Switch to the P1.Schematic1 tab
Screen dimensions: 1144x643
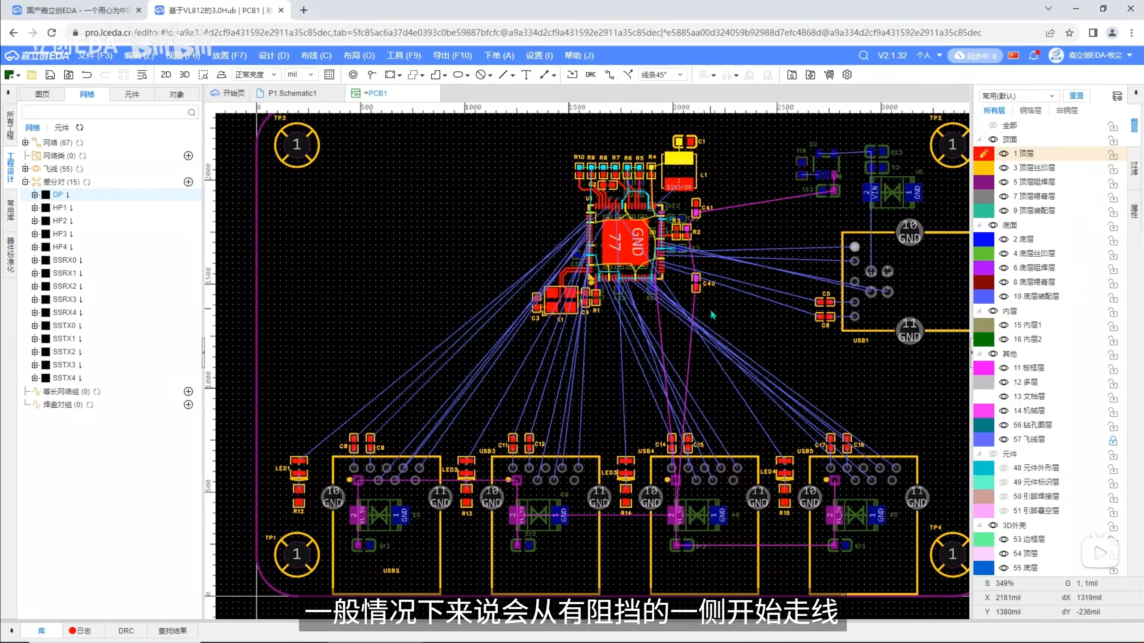(291, 93)
